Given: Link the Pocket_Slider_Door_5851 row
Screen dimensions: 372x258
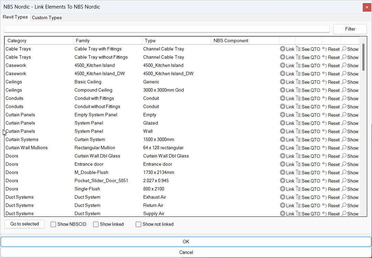Looking at the screenshot, I should 287,181.
